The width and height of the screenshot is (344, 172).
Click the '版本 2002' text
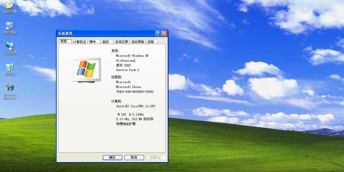tap(123, 65)
